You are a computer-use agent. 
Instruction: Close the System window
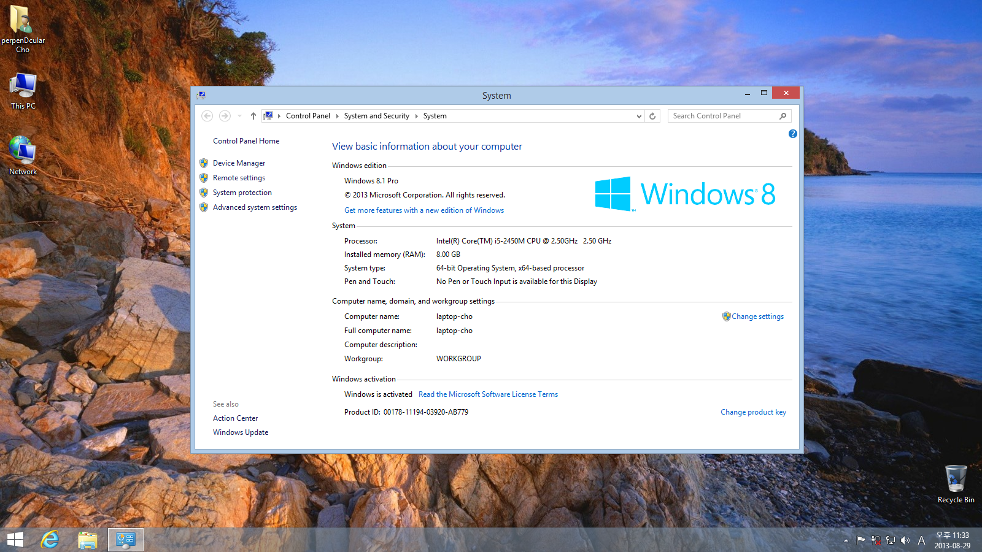pyautogui.click(x=786, y=93)
